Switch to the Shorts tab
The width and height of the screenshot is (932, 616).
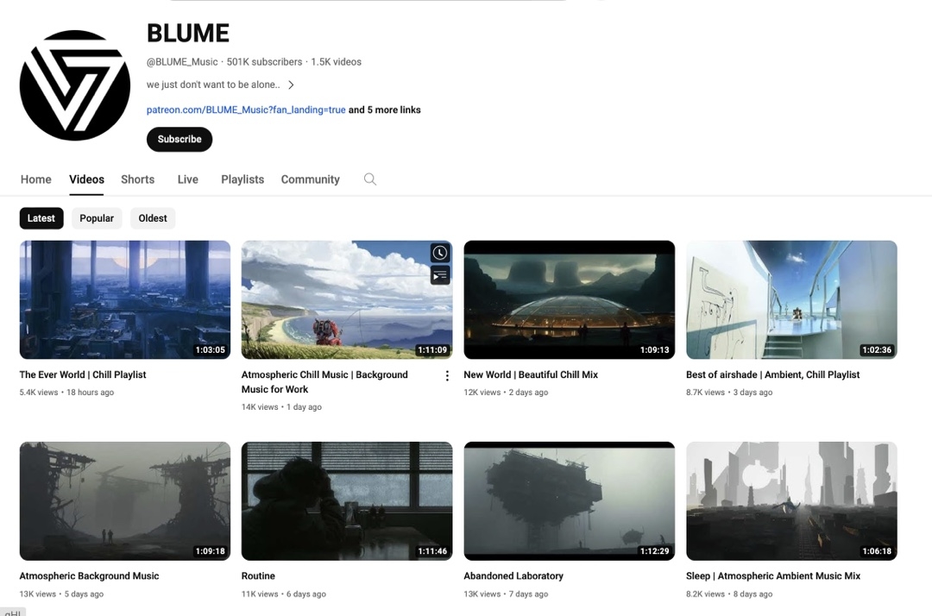tap(138, 179)
